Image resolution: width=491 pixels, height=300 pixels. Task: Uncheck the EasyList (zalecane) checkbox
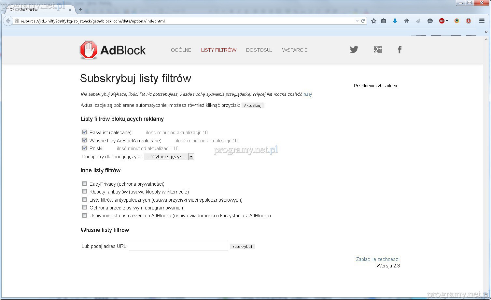84,132
